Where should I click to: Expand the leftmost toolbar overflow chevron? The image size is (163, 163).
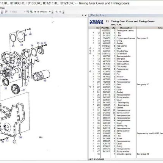point(2,12)
